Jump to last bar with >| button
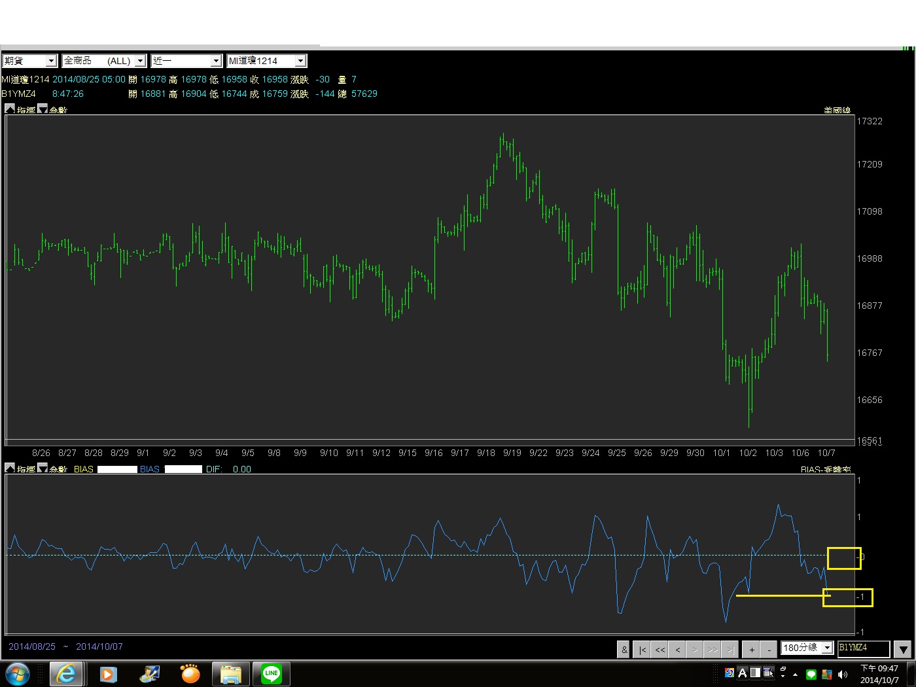 coord(730,649)
